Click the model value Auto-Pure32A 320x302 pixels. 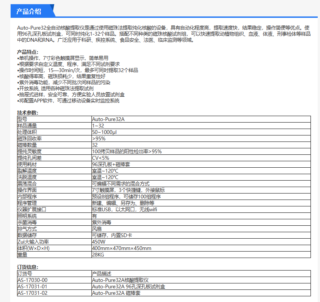(108, 119)
